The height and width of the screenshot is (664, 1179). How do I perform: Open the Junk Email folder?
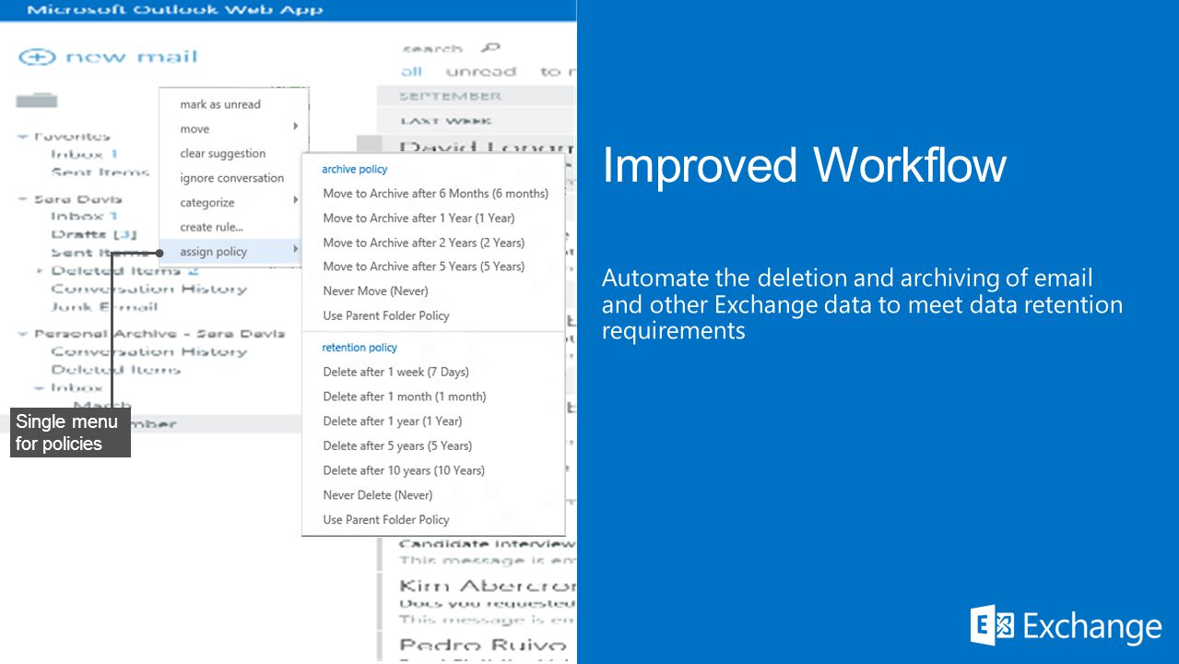pyautogui.click(x=104, y=307)
